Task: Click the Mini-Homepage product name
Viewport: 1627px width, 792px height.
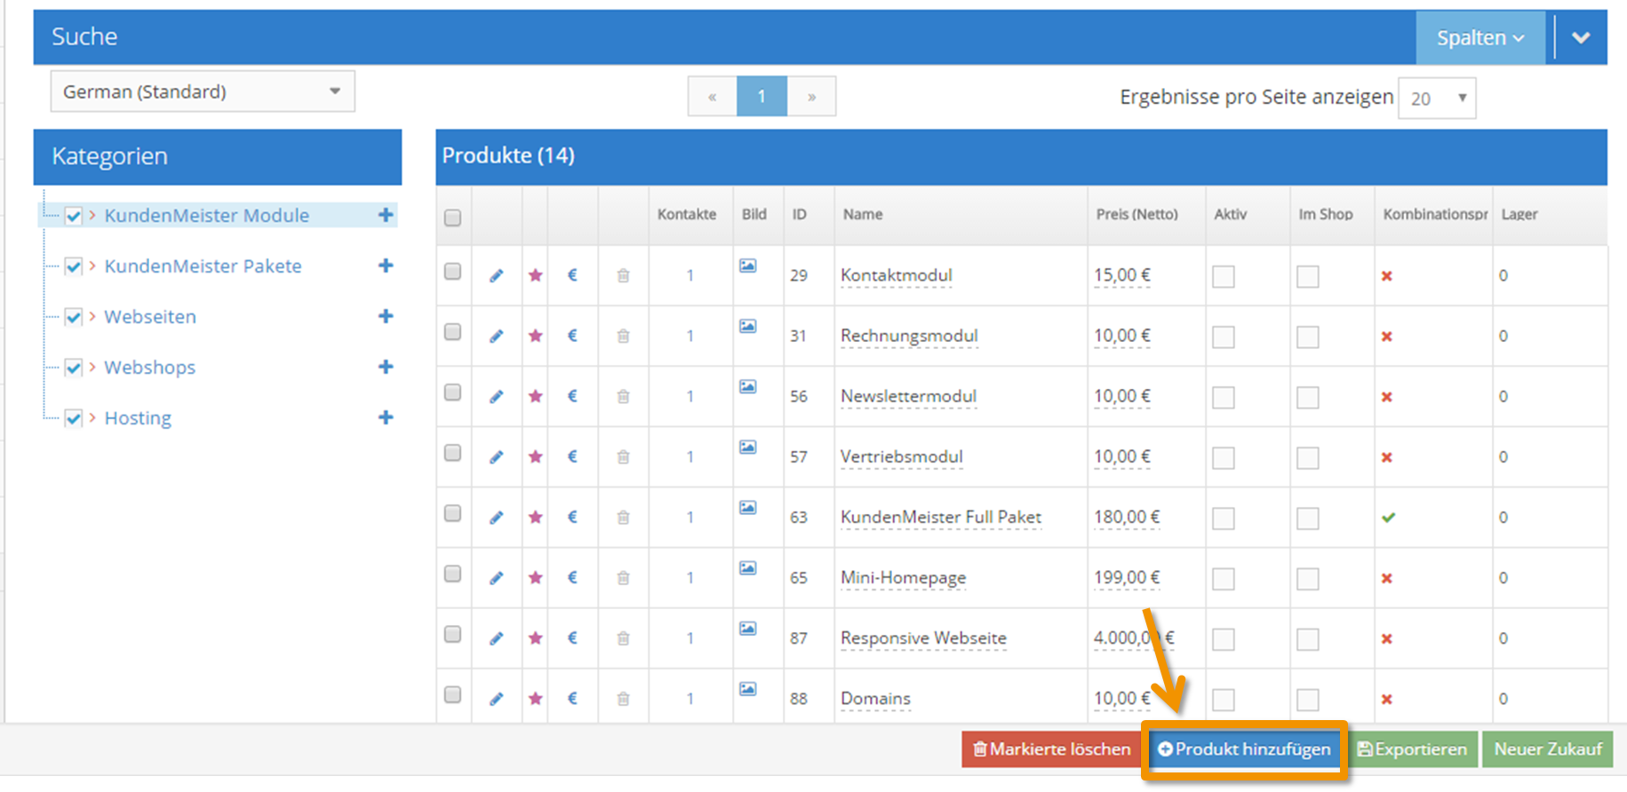Action: [x=904, y=577]
